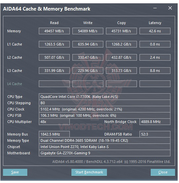The height and width of the screenshot is (183, 179).
Task: Select Memory Type Dual Channel DDR4-3685 SDRAM
Action: tap(105, 140)
